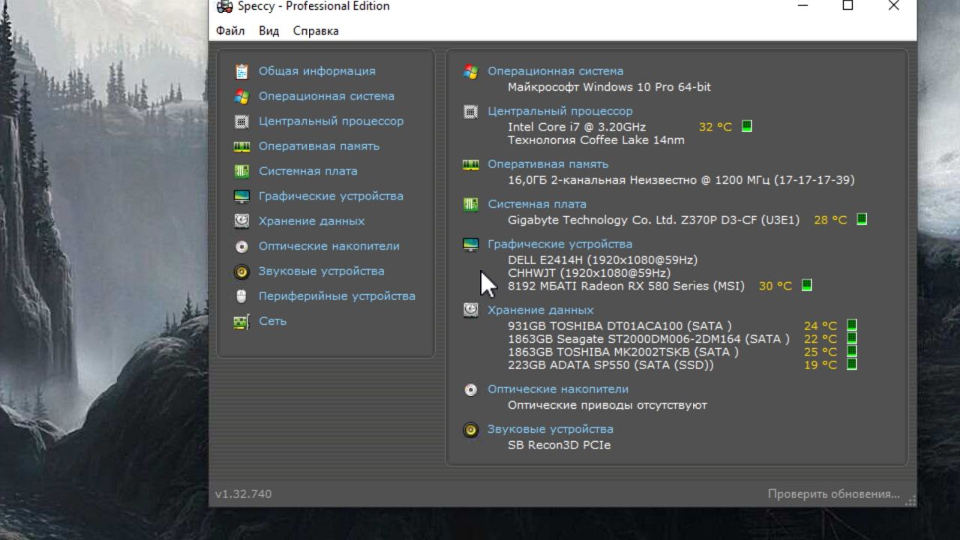The height and width of the screenshot is (540, 960).
Task: Open the Файл menu
Action: [x=230, y=31]
